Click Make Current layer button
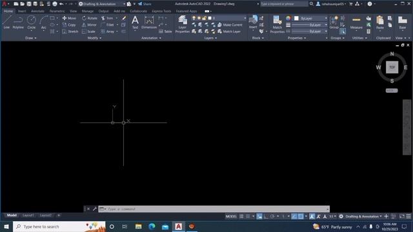The image size is (413, 232). pyautogui.click(x=230, y=24)
